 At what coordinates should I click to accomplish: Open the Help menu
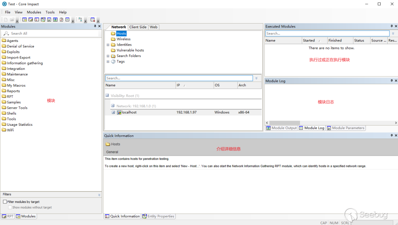click(x=63, y=12)
